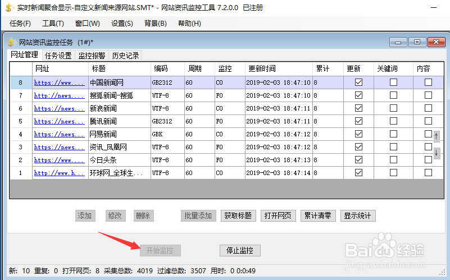
Task: Enable 关键词 checkbox for 今日头条 row
Action: (393, 159)
